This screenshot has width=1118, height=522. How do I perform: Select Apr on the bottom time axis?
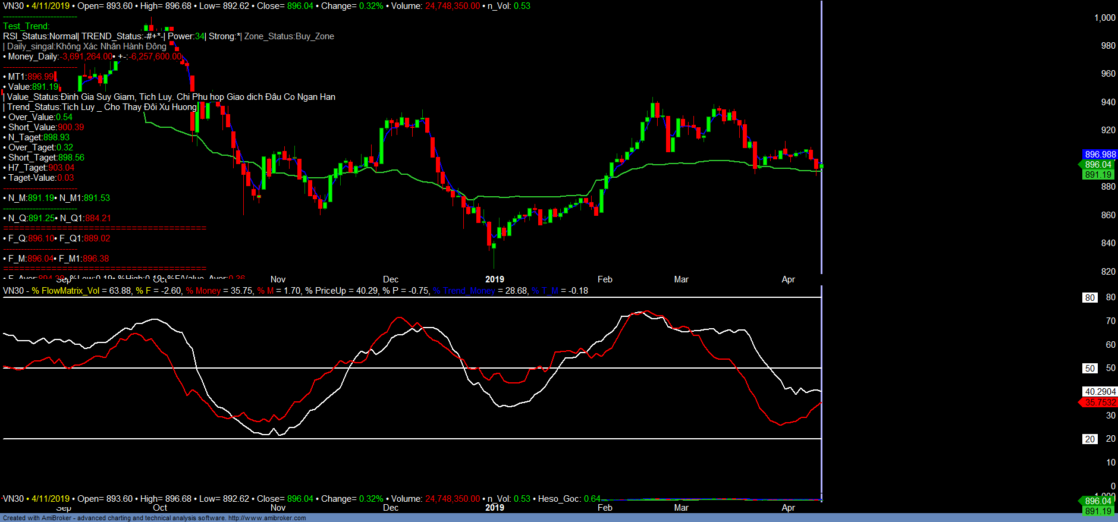point(788,508)
